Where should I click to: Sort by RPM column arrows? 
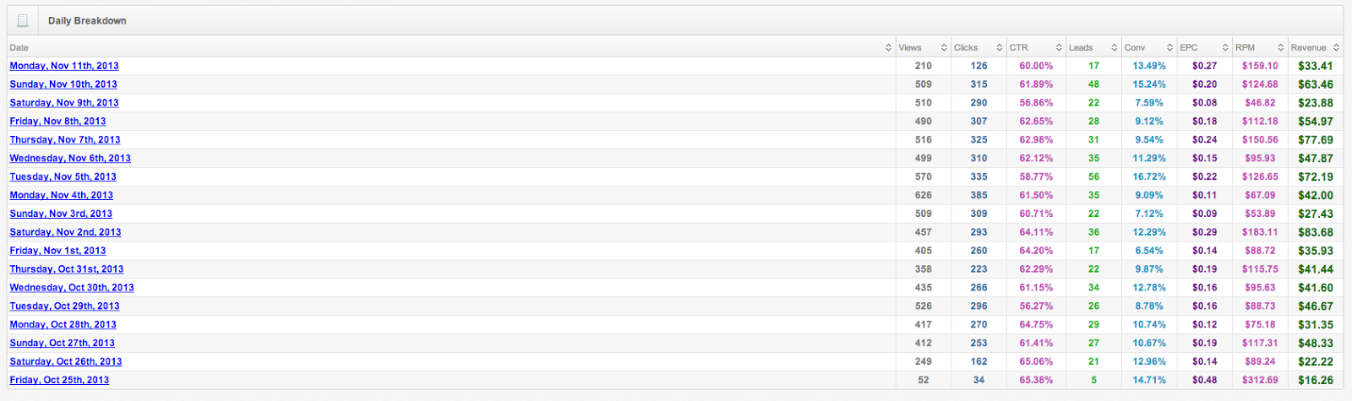(1281, 47)
